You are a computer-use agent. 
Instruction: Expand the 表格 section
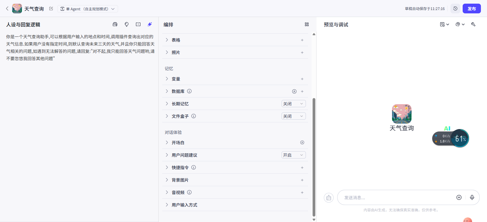[x=167, y=40]
